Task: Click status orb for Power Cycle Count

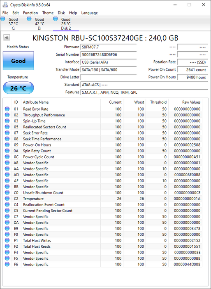Action: tap(7, 156)
